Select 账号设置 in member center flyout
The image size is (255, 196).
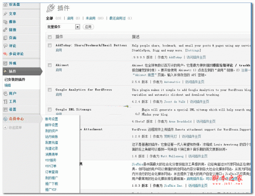point(51,119)
